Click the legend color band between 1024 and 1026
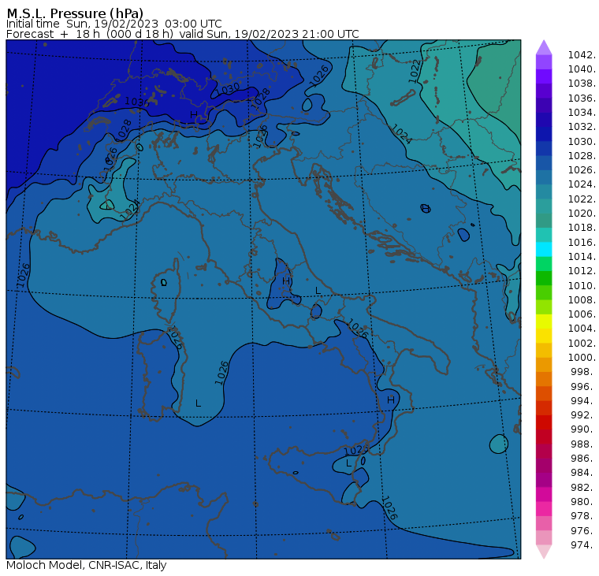 (x=544, y=177)
